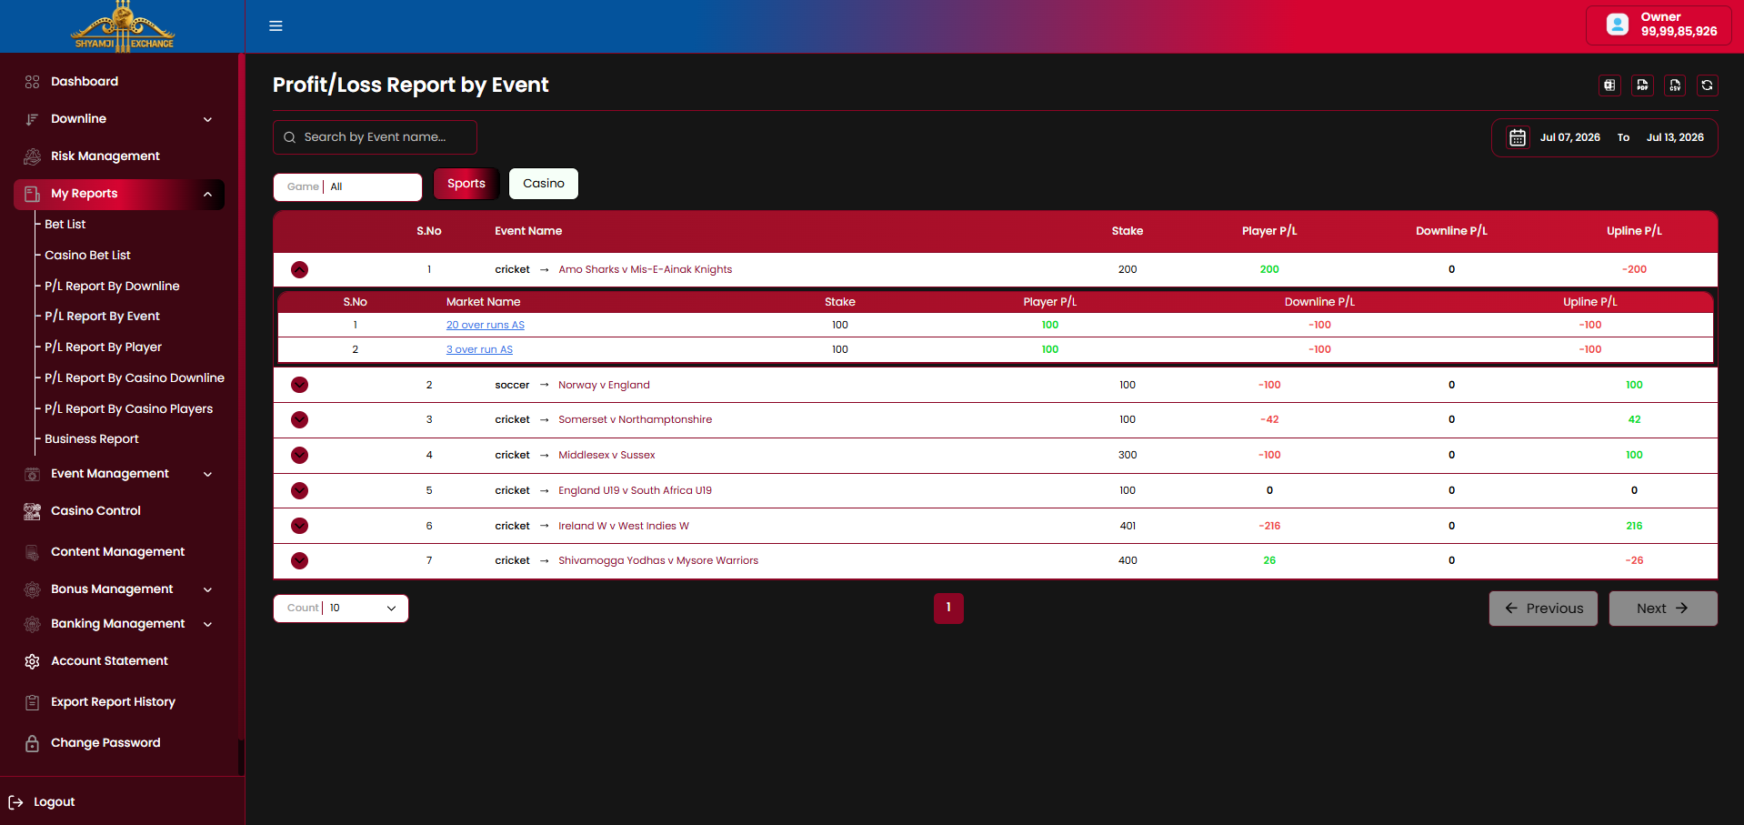
Task: Expand the Bonus Management chevron
Action: pyautogui.click(x=207, y=589)
